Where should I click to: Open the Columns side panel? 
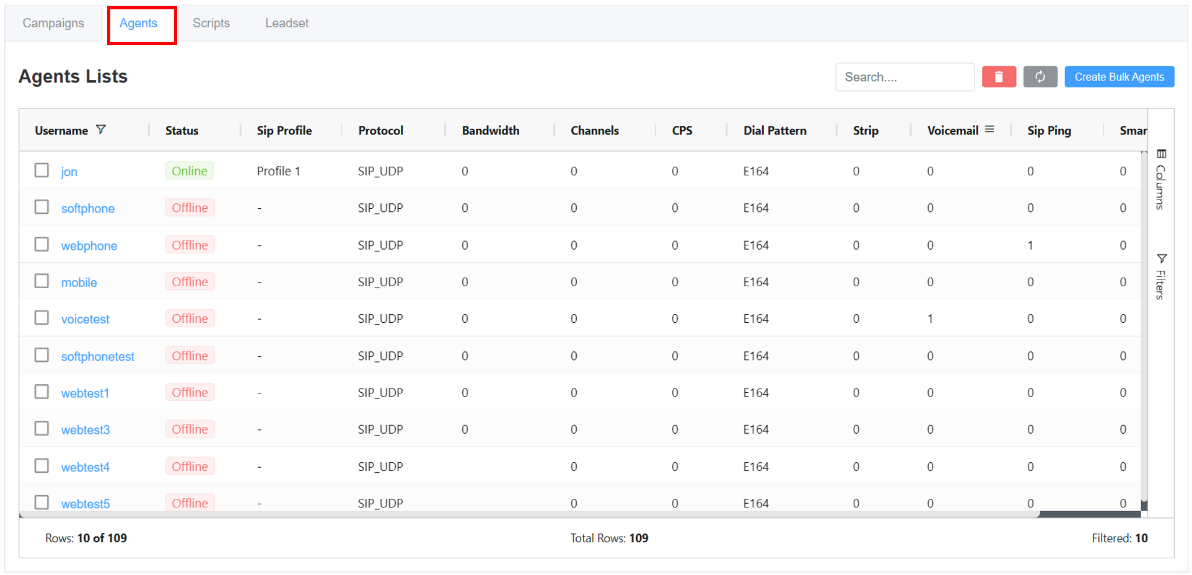tap(1161, 180)
